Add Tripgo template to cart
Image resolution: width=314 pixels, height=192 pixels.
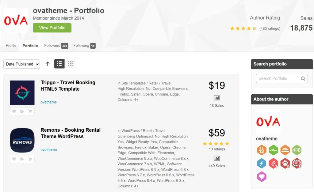click(x=30, y=111)
